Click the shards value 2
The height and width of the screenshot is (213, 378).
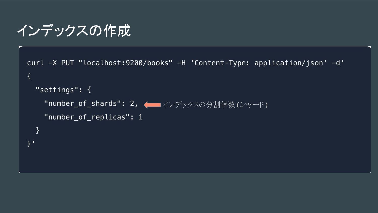[x=132, y=103]
